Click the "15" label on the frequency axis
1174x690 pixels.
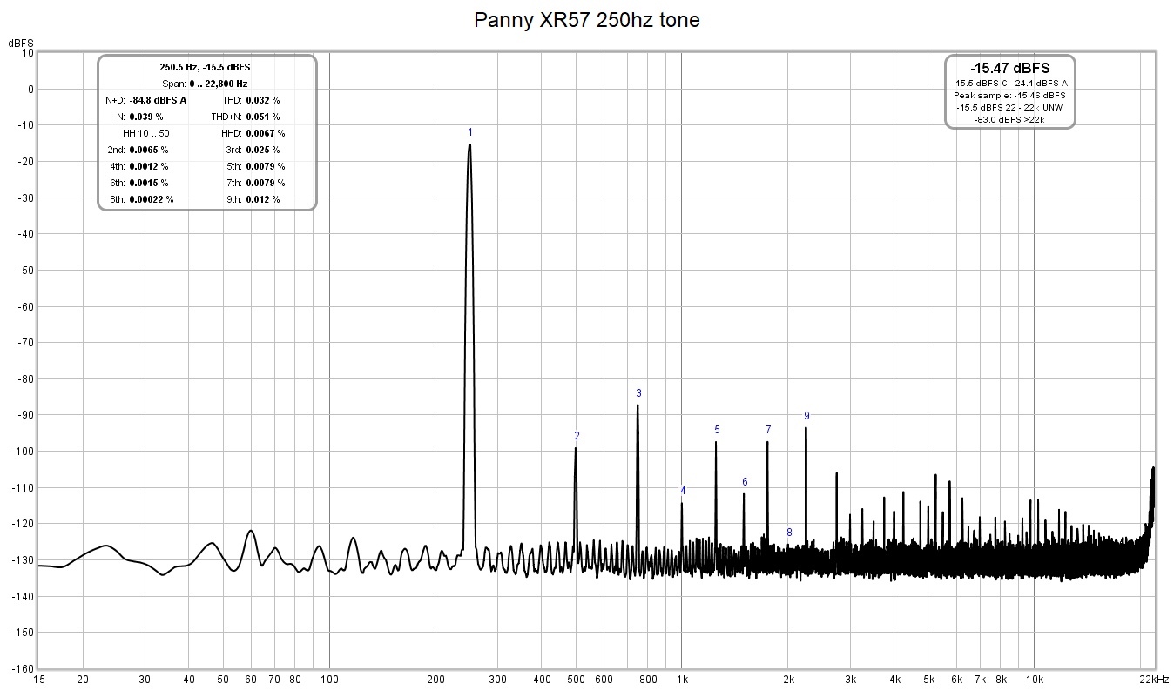[39, 680]
